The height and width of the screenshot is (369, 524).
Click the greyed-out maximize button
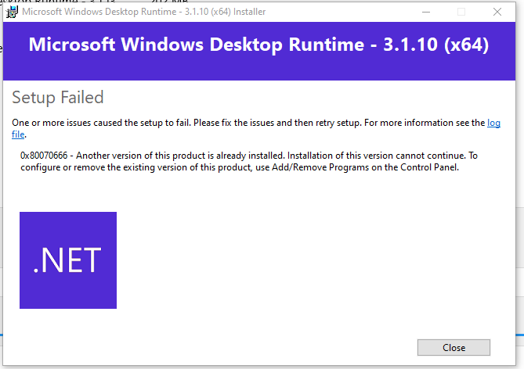tap(461, 12)
